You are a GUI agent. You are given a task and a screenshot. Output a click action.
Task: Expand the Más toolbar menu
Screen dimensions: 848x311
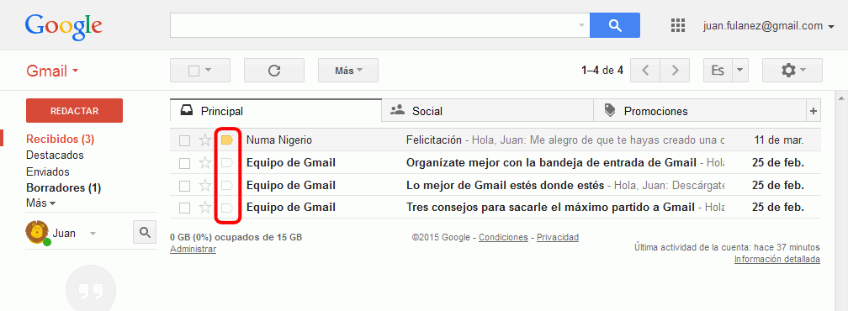pos(348,71)
